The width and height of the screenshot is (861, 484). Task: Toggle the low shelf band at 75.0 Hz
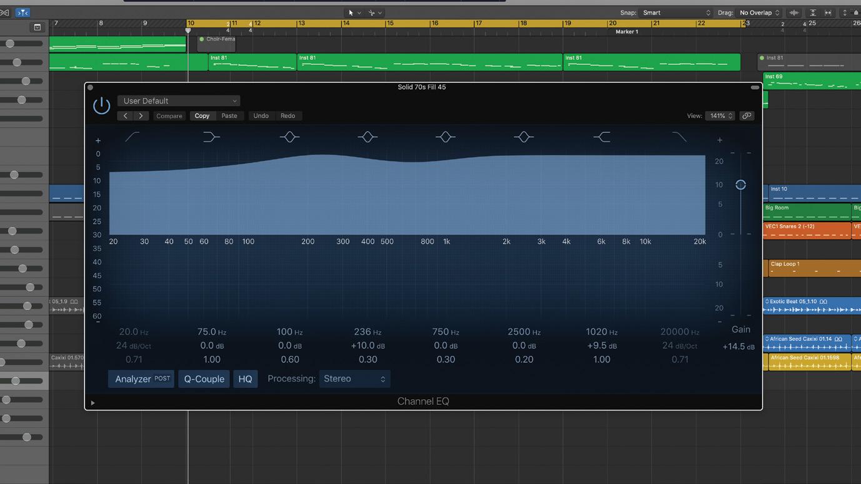click(211, 137)
